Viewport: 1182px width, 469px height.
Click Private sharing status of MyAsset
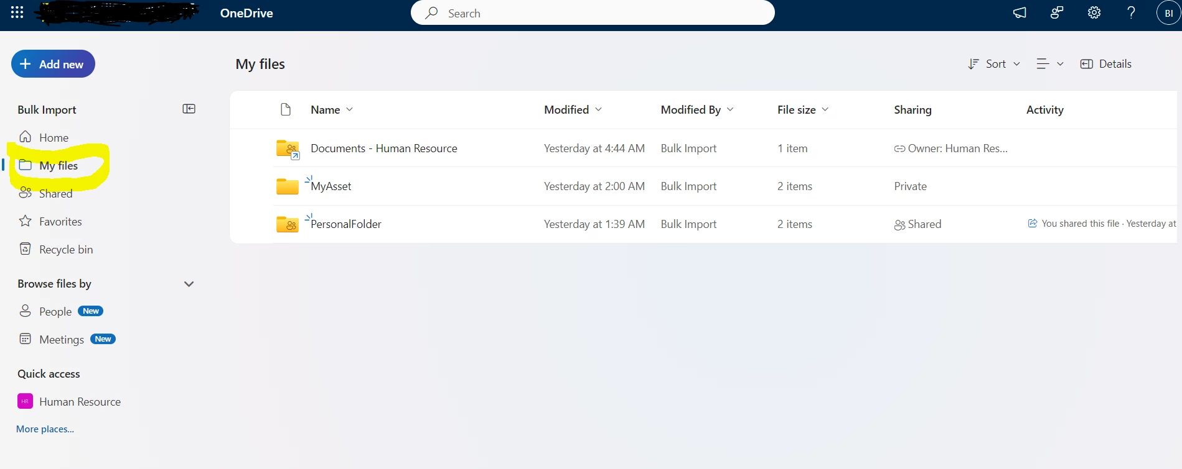(x=910, y=186)
